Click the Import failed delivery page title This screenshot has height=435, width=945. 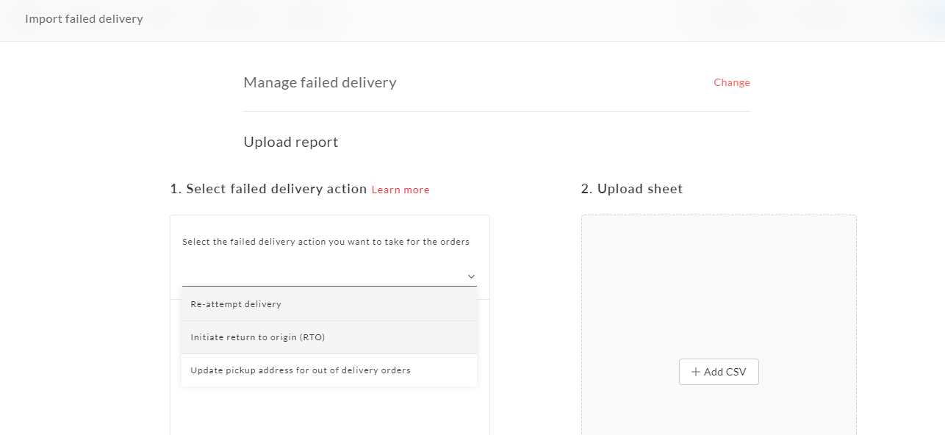[x=84, y=19]
